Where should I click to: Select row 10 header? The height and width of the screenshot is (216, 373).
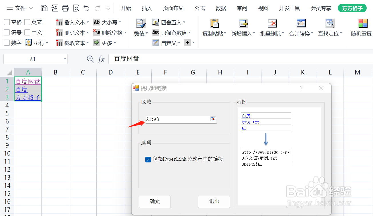coord(7,153)
